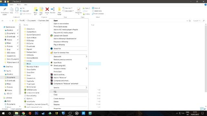
Task: Select the Mods folder in file list
Action: [29, 64]
